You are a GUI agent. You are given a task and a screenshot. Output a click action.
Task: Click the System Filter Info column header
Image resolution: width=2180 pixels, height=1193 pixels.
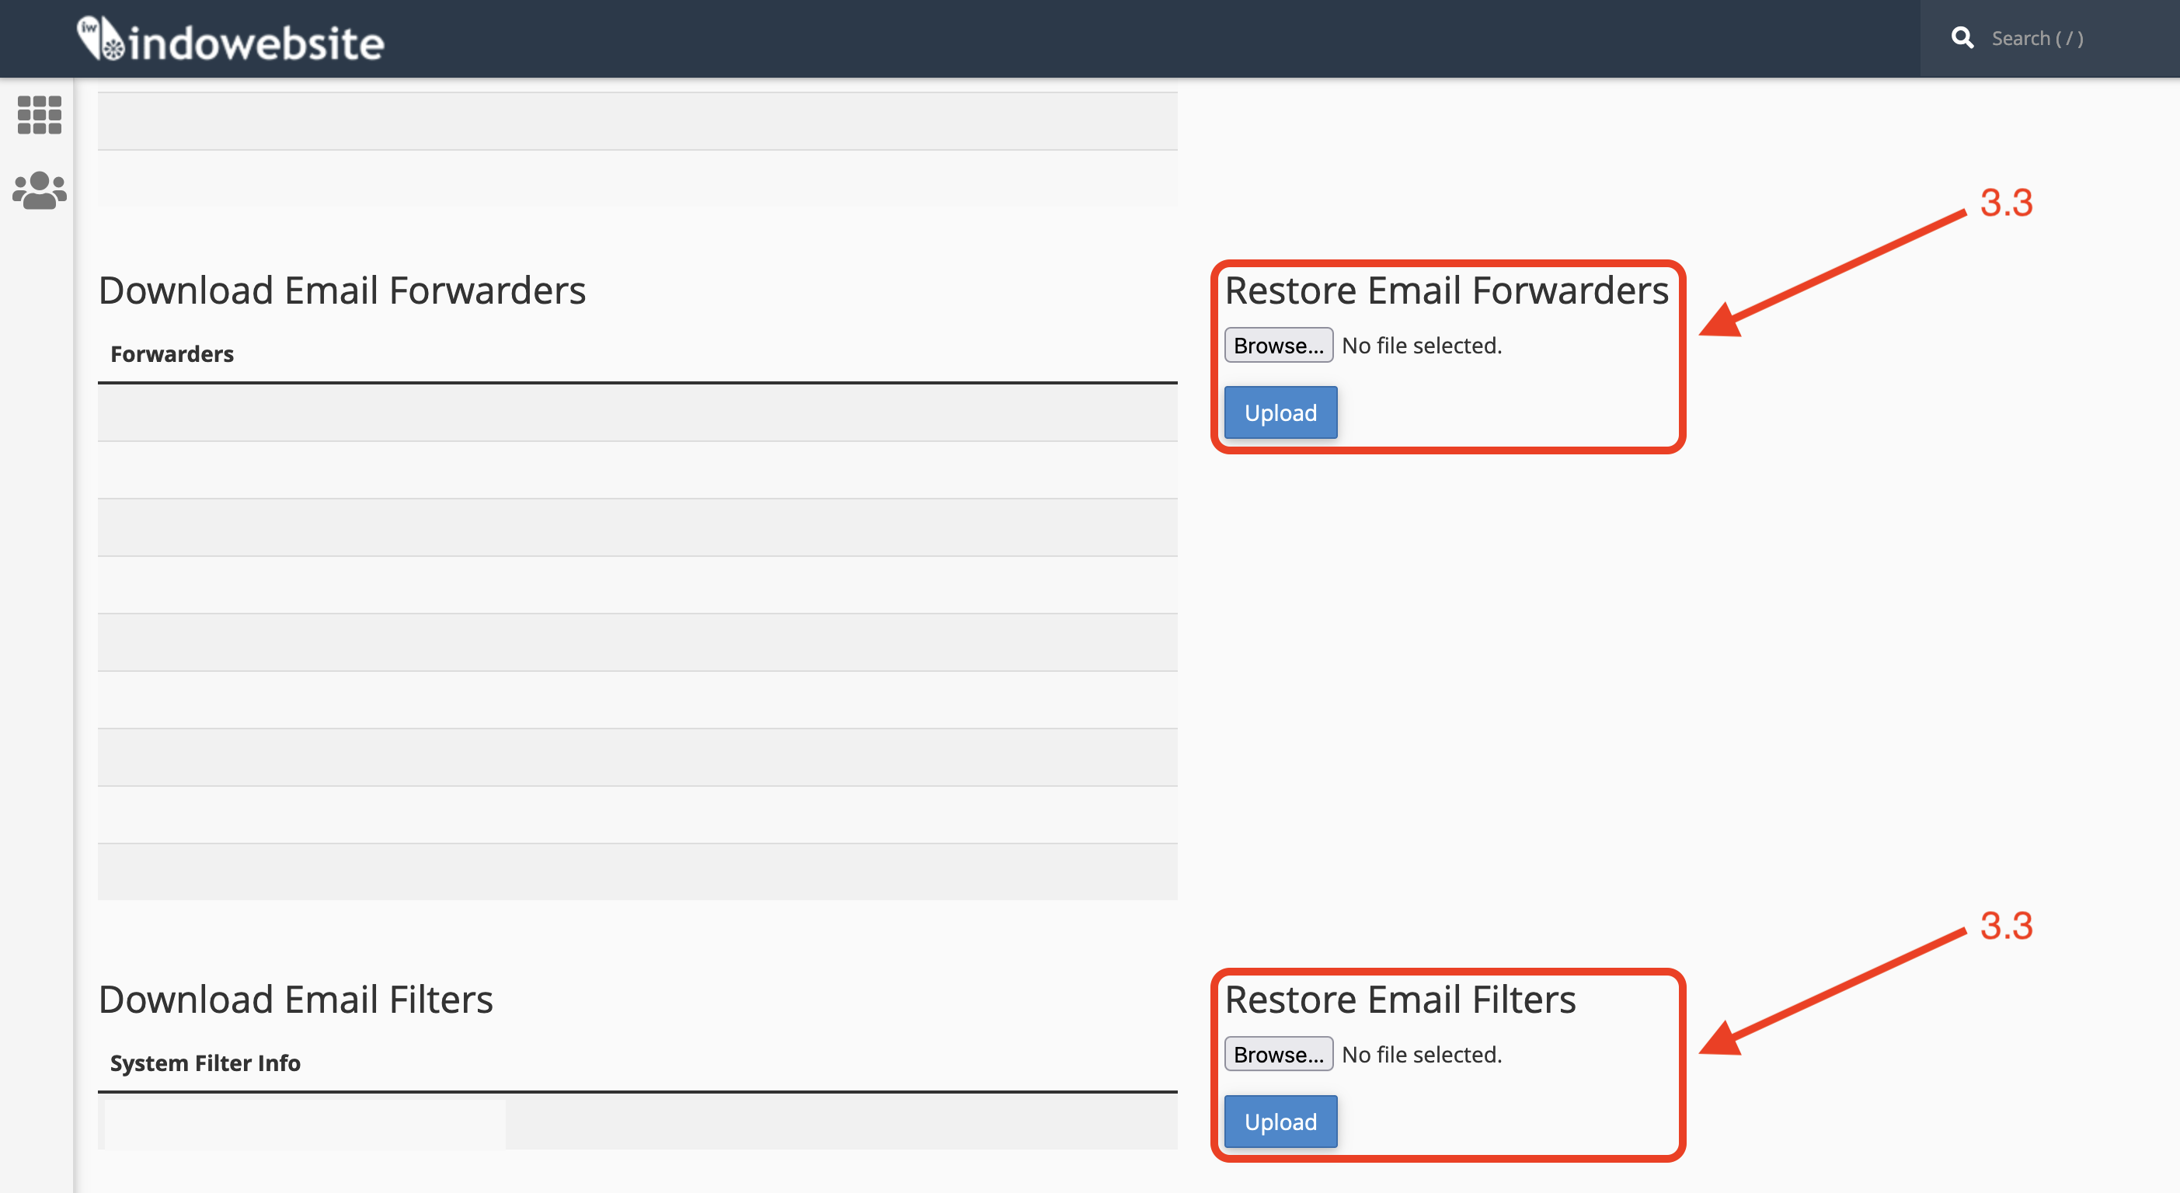click(205, 1063)
